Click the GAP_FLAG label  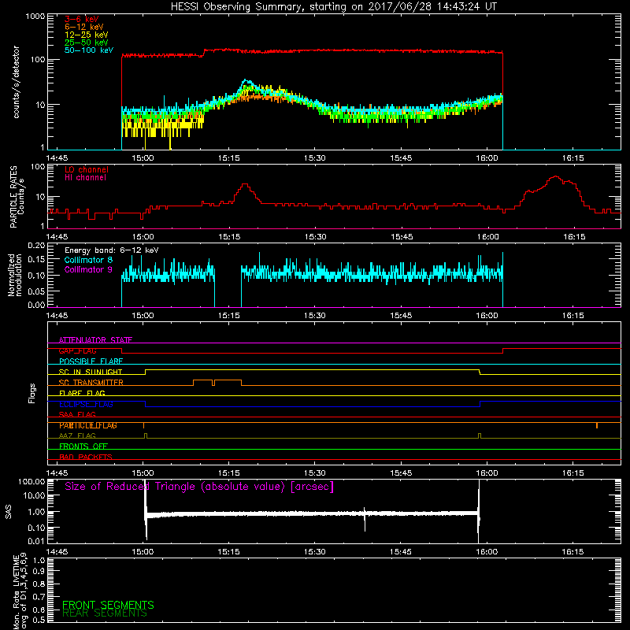point(77,350)
